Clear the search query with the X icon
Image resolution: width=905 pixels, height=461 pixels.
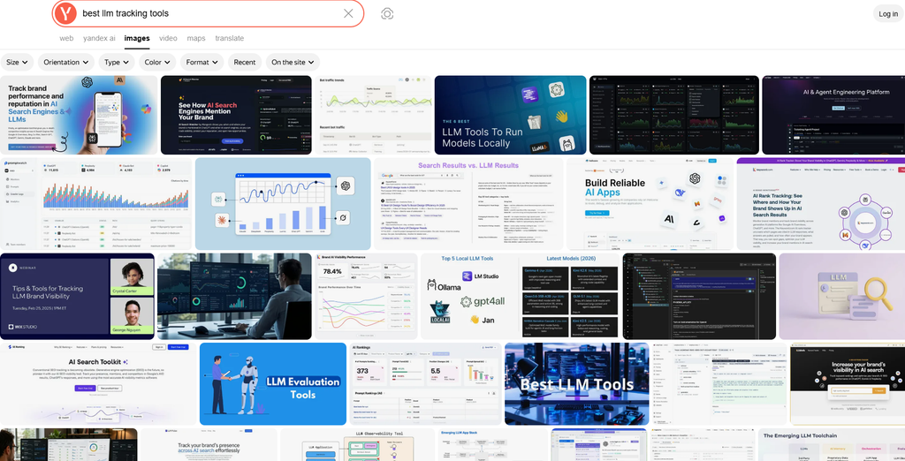tap(348, 13)
